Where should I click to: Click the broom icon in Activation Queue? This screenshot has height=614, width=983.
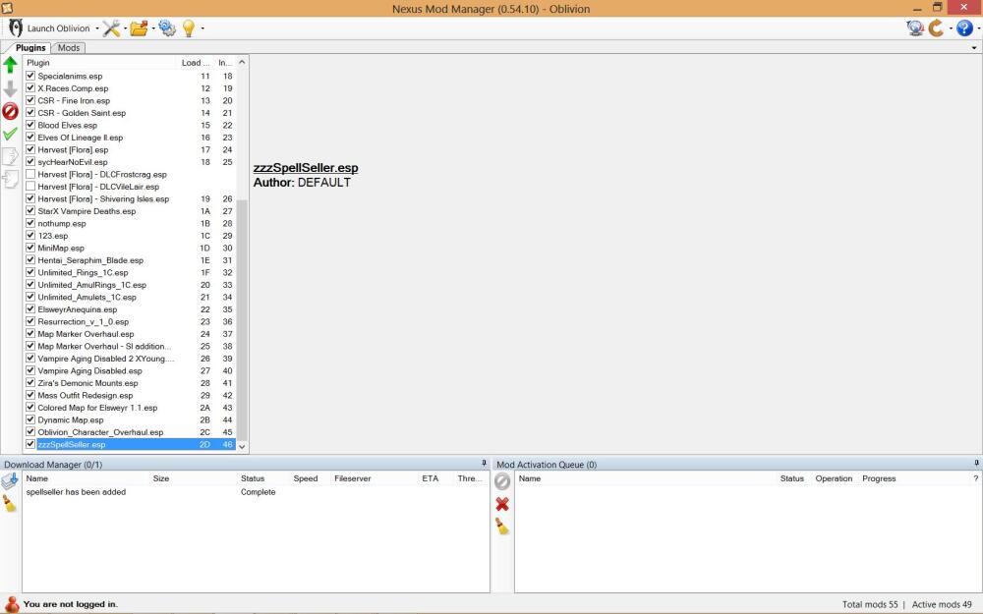(502, 527)
